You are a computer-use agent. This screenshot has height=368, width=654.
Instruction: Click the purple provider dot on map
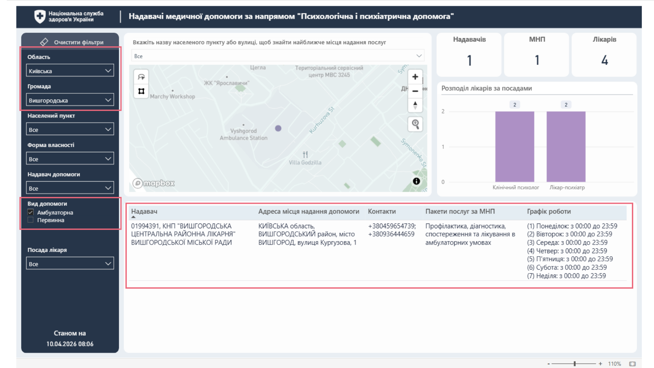[x=278, y=128]
